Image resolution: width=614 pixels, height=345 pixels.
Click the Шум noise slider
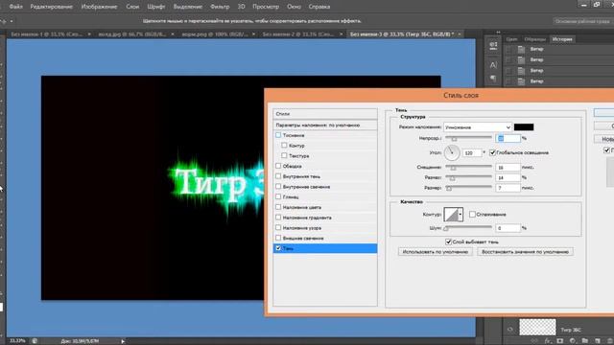click(x=469, y=228)
